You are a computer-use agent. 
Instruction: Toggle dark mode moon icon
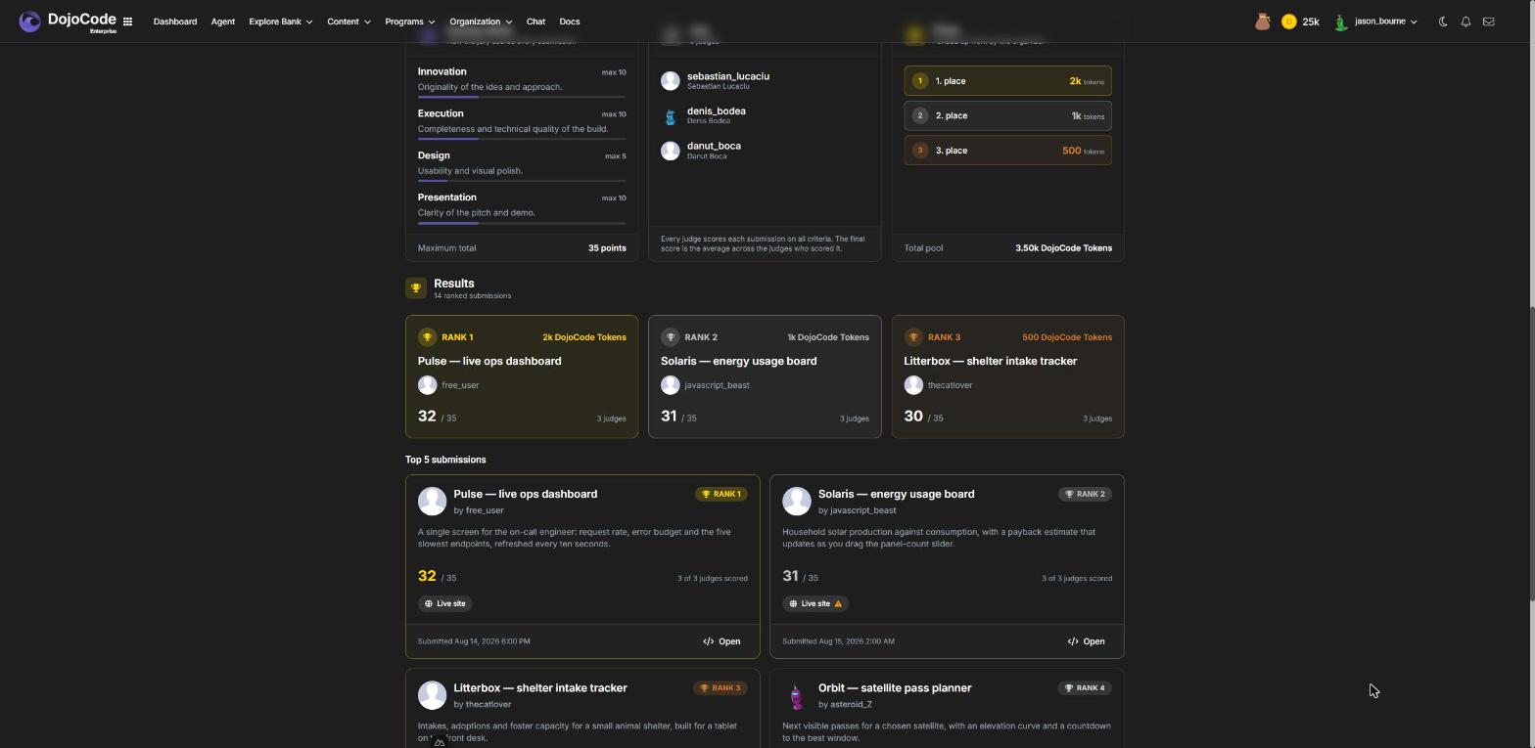pyautogui.click(x=1443, y=22)
